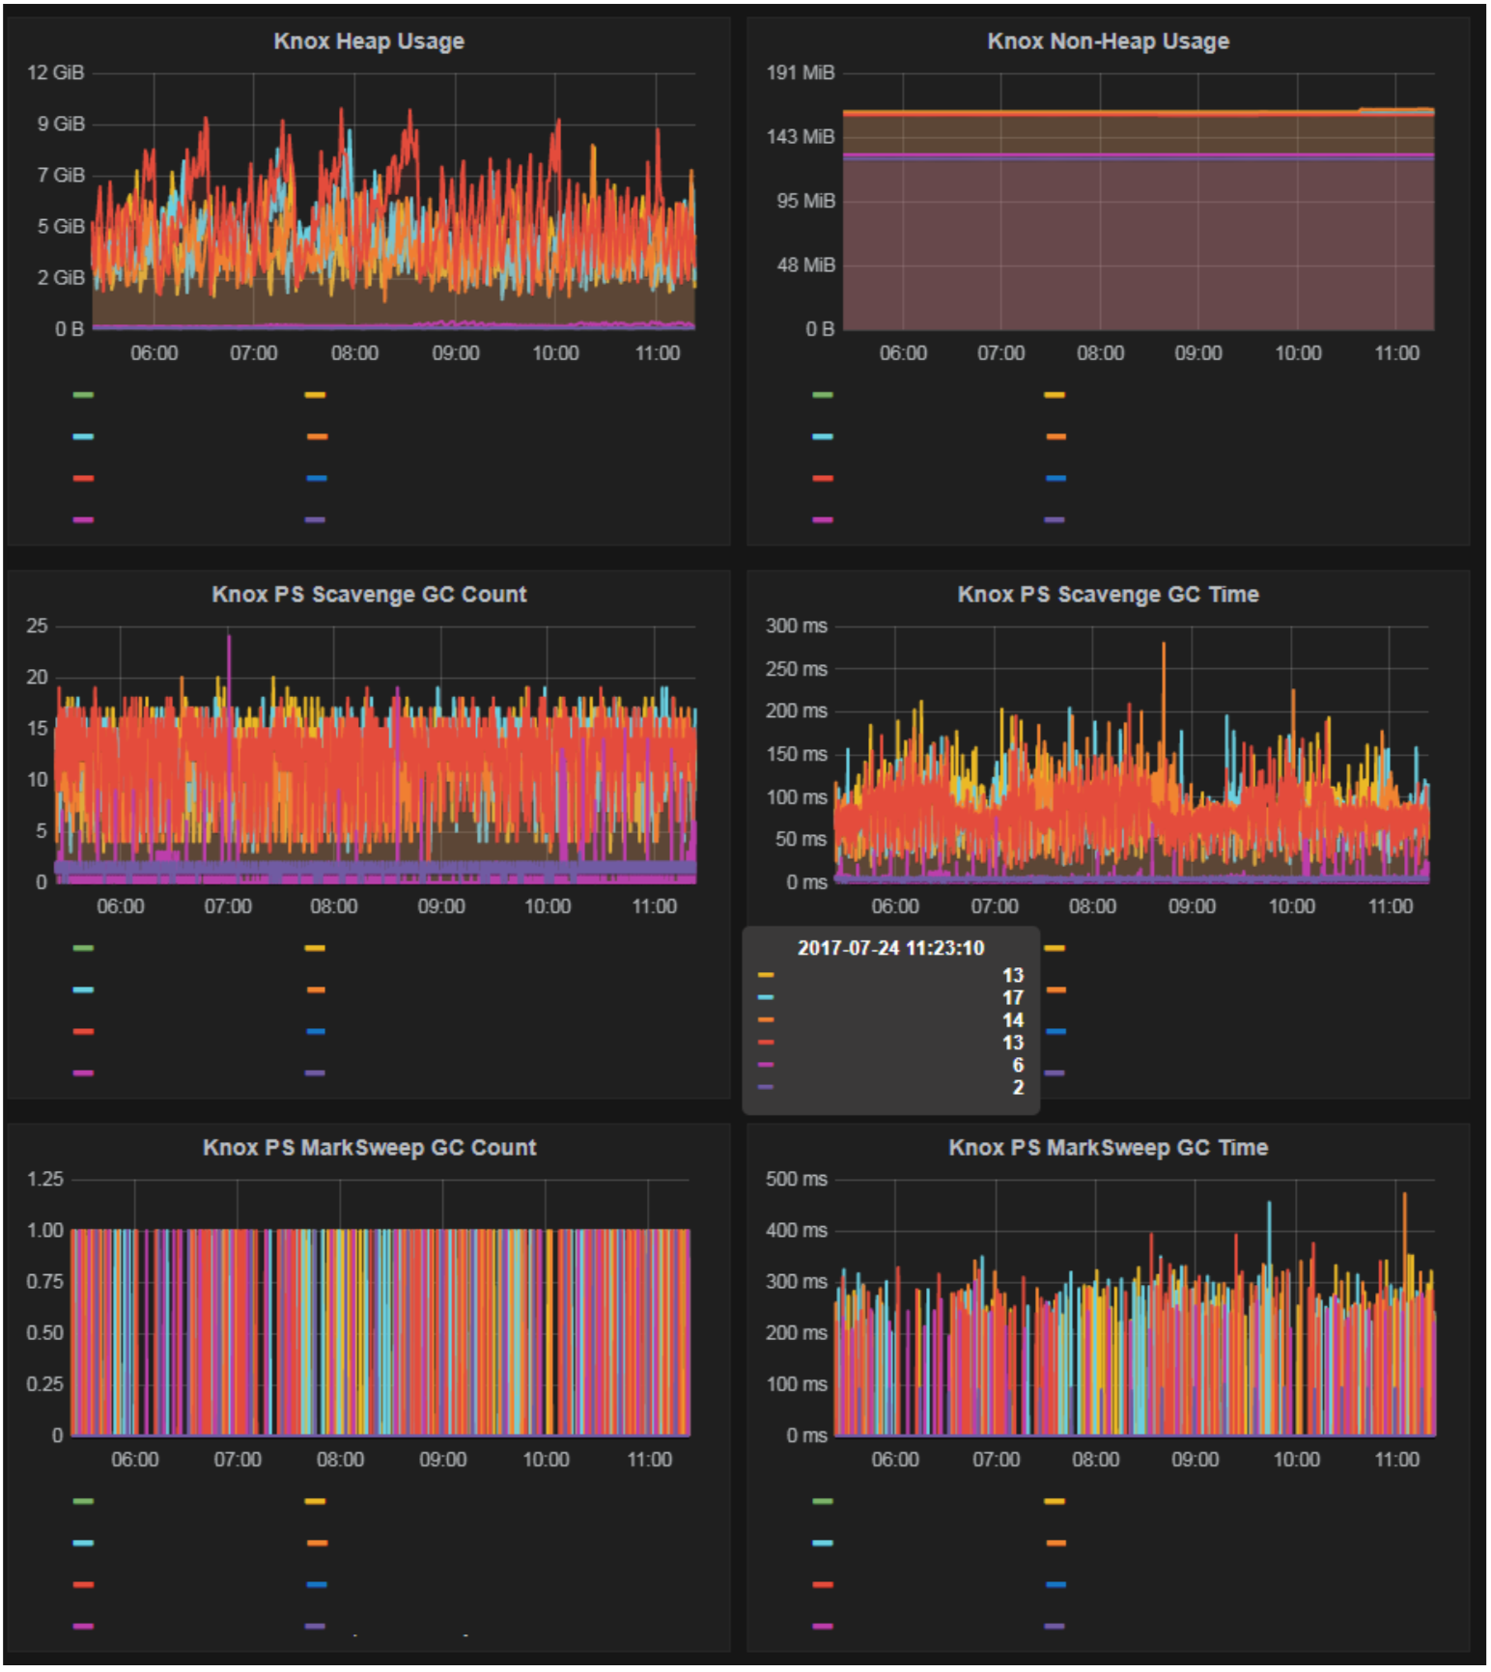Viewport: 1491px width, 1672px height.
Task: Click green legend swatch in Knox Heap Usage
Action: [84, 395]
